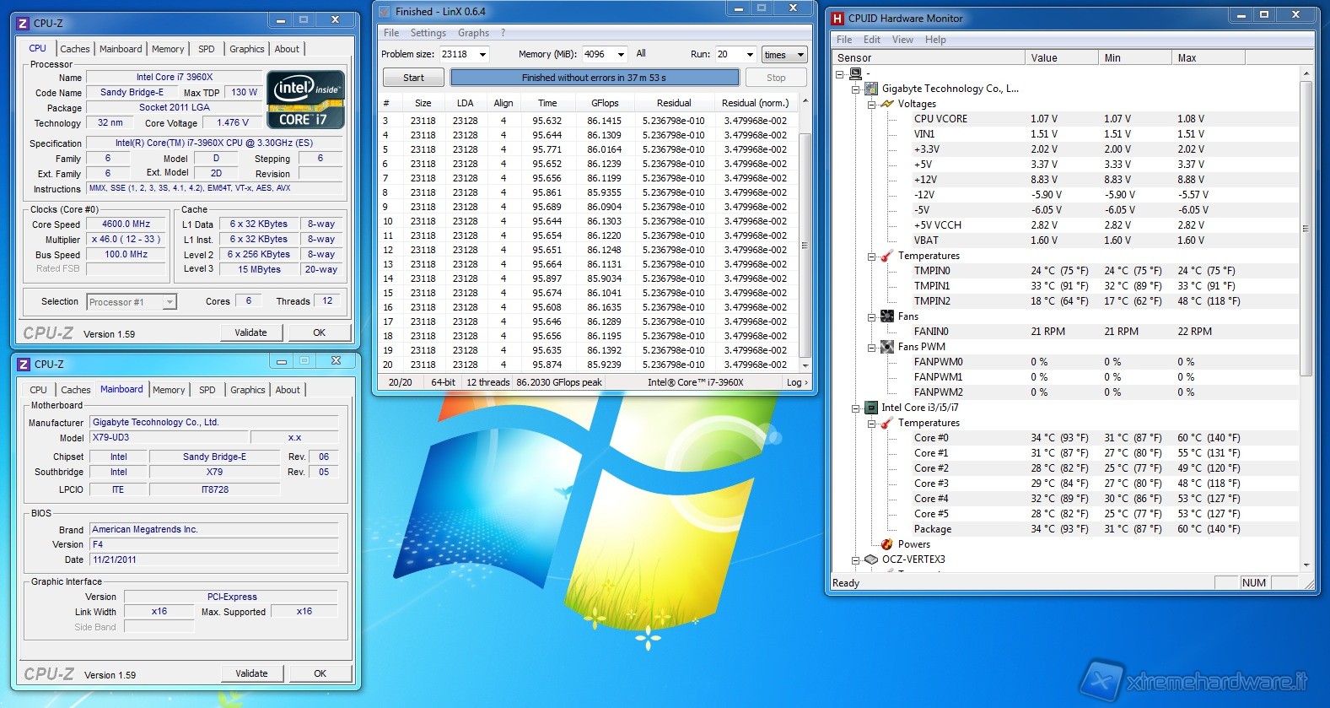Image resolution: width=1330 pixels, height=708 pixels.
Task: Click the Voltages lightning icon in HWMonitor
Action: 886,104
